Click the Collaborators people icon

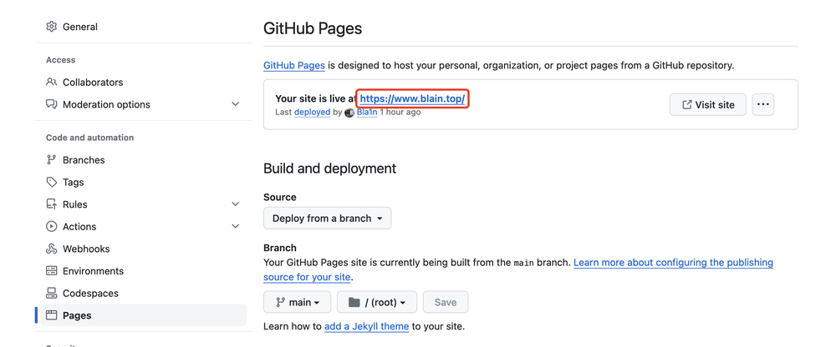[x=51, y=82]
